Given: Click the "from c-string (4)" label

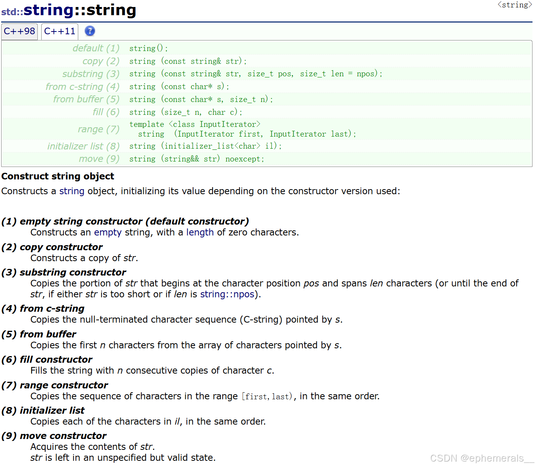Looking at the screenshot, I should [82, 86].
